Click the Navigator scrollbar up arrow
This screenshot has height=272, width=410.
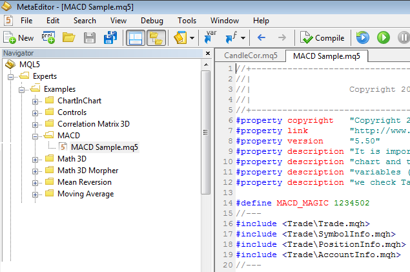[x=206, y=65]
